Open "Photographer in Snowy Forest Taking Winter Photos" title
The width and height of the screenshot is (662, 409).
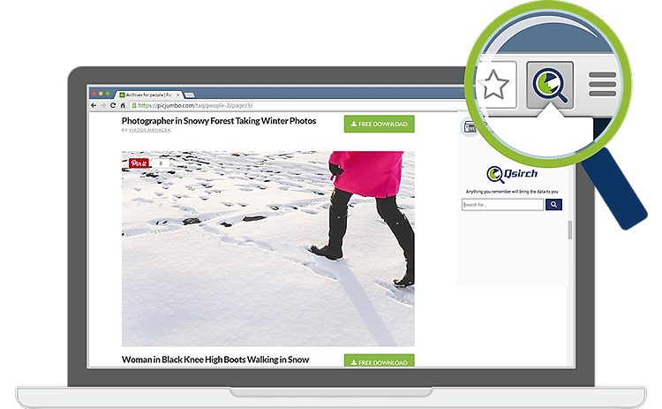pos(219,121)
